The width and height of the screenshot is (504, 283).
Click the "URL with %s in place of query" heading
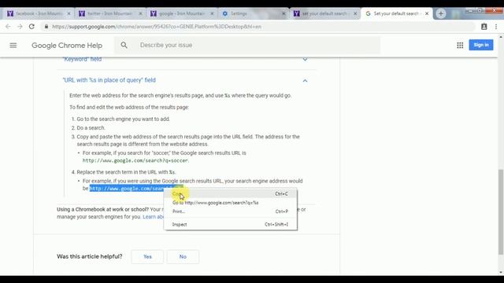109,80
